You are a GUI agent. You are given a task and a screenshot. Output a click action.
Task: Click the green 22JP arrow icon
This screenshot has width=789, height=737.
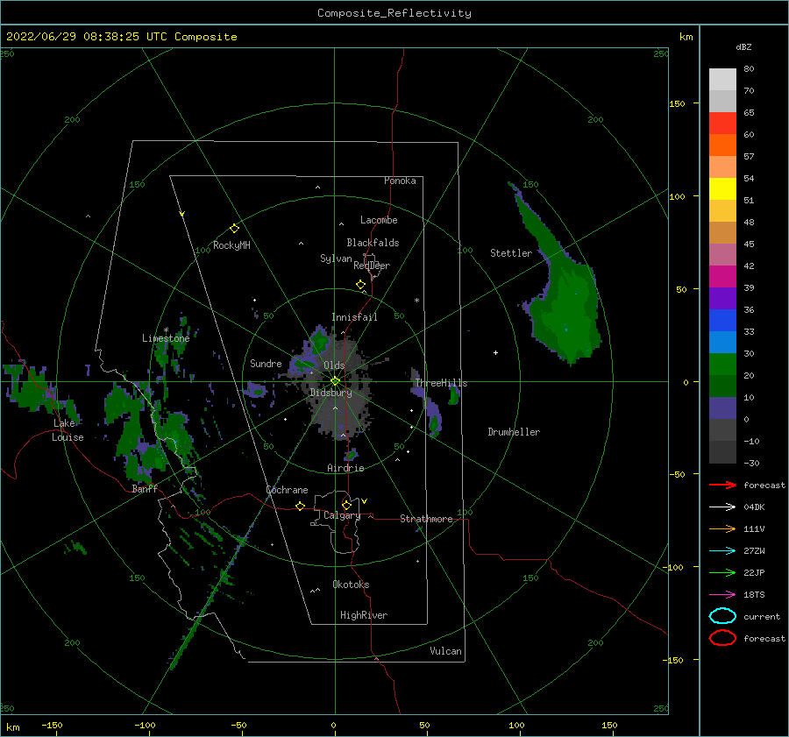click(722, 572)
